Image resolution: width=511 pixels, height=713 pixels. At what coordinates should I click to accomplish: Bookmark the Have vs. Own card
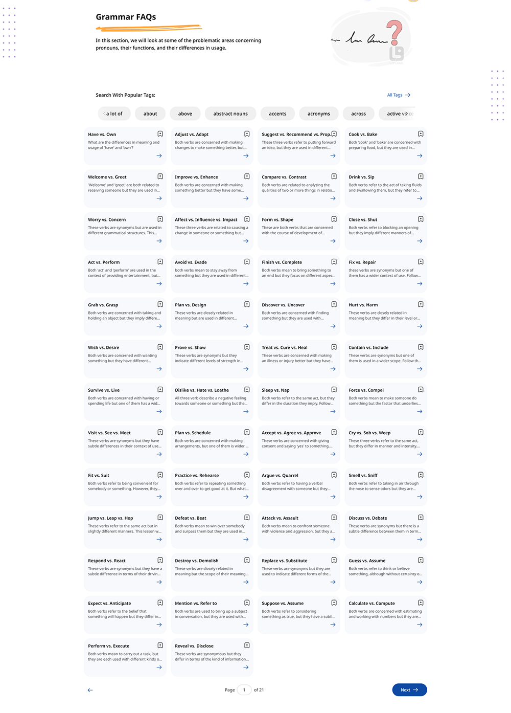[x=160, y=134]
